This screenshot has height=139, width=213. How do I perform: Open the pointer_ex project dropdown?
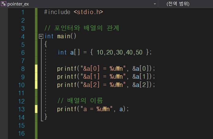[155, 4]
